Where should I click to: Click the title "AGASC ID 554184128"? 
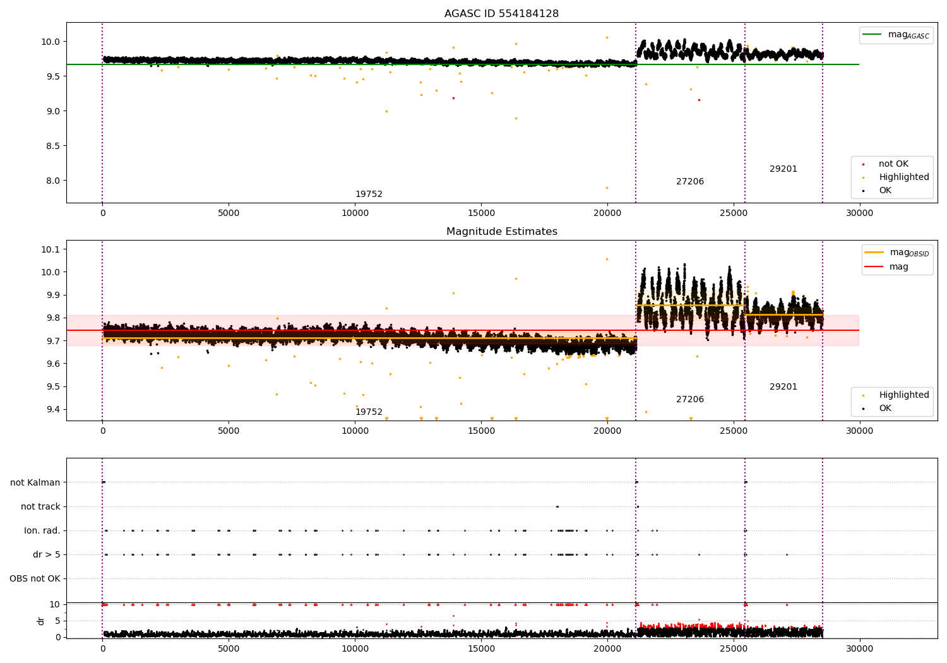point(501,13)
